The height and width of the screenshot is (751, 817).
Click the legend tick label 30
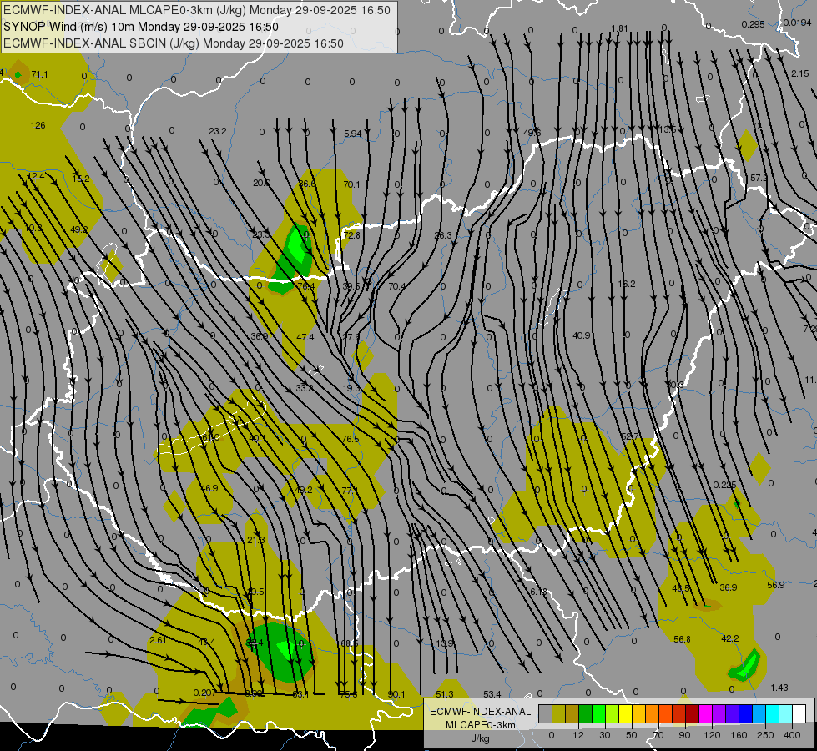point(605,735)
